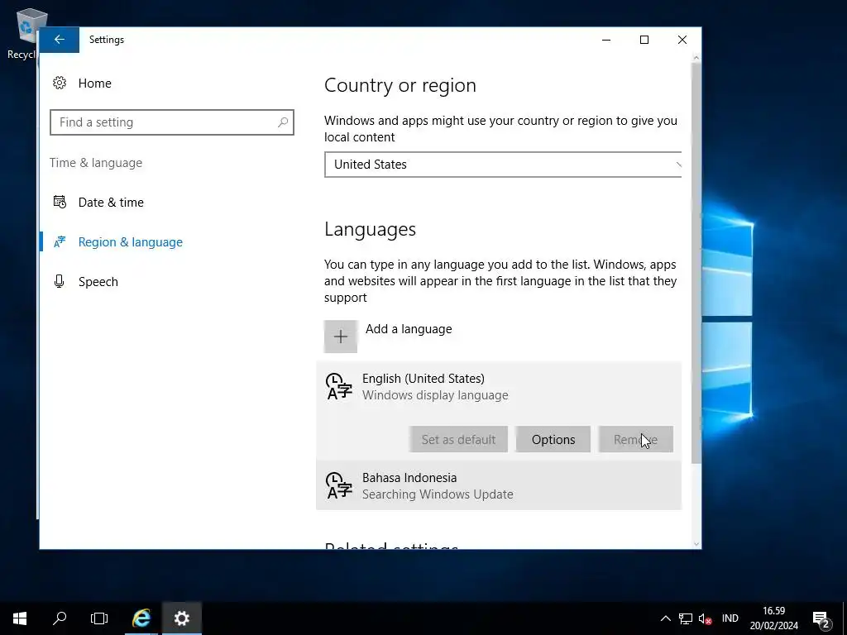Open Task View from the taskbar
The width and height of the screenshot is (847, 635).
99,618
